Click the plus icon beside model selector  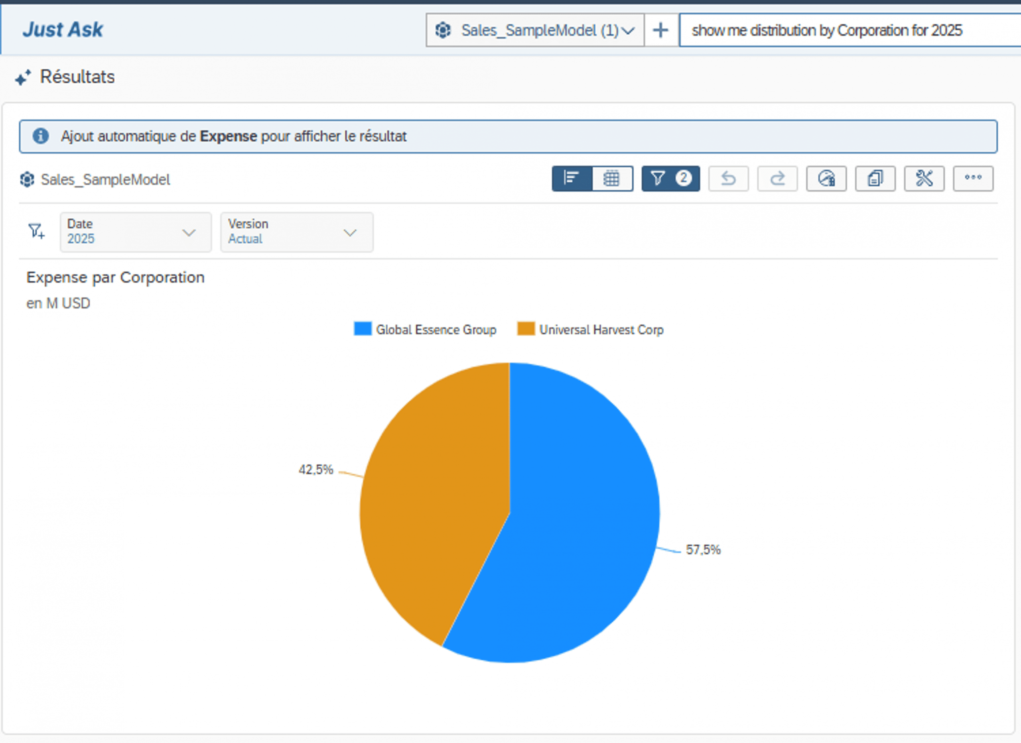tap(660, 30)
